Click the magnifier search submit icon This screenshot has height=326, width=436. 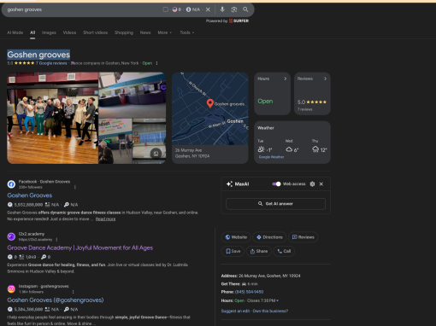coord(245,9)
